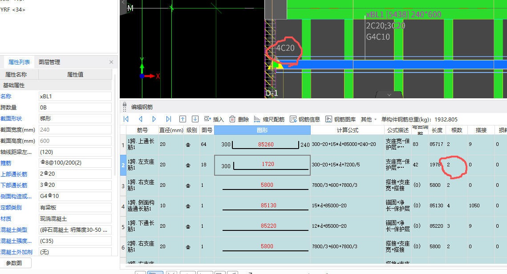Edit 混凝土强度 value (C35)
507x274 pixels.
coord(75,241)
